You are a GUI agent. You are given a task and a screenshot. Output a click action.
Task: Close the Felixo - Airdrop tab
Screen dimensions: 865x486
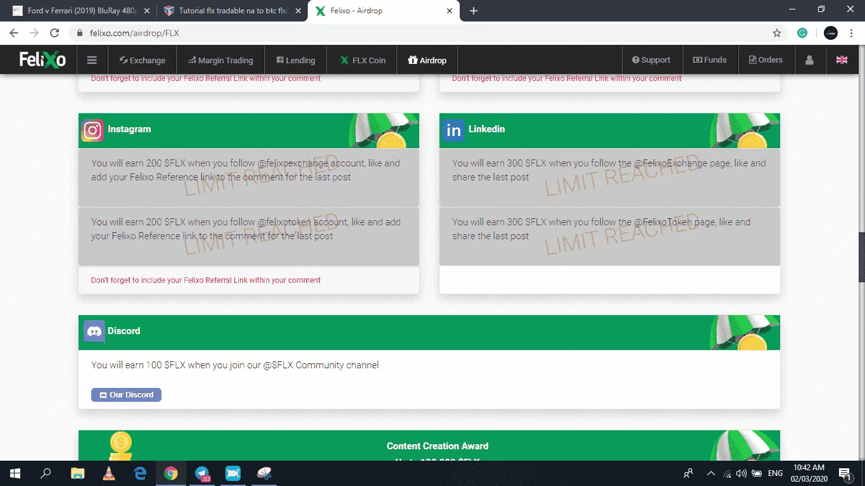[x=450, y=11]
